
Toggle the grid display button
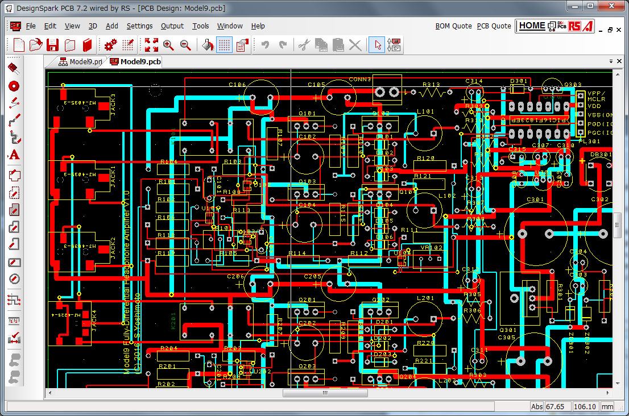[x=224, y=45]
